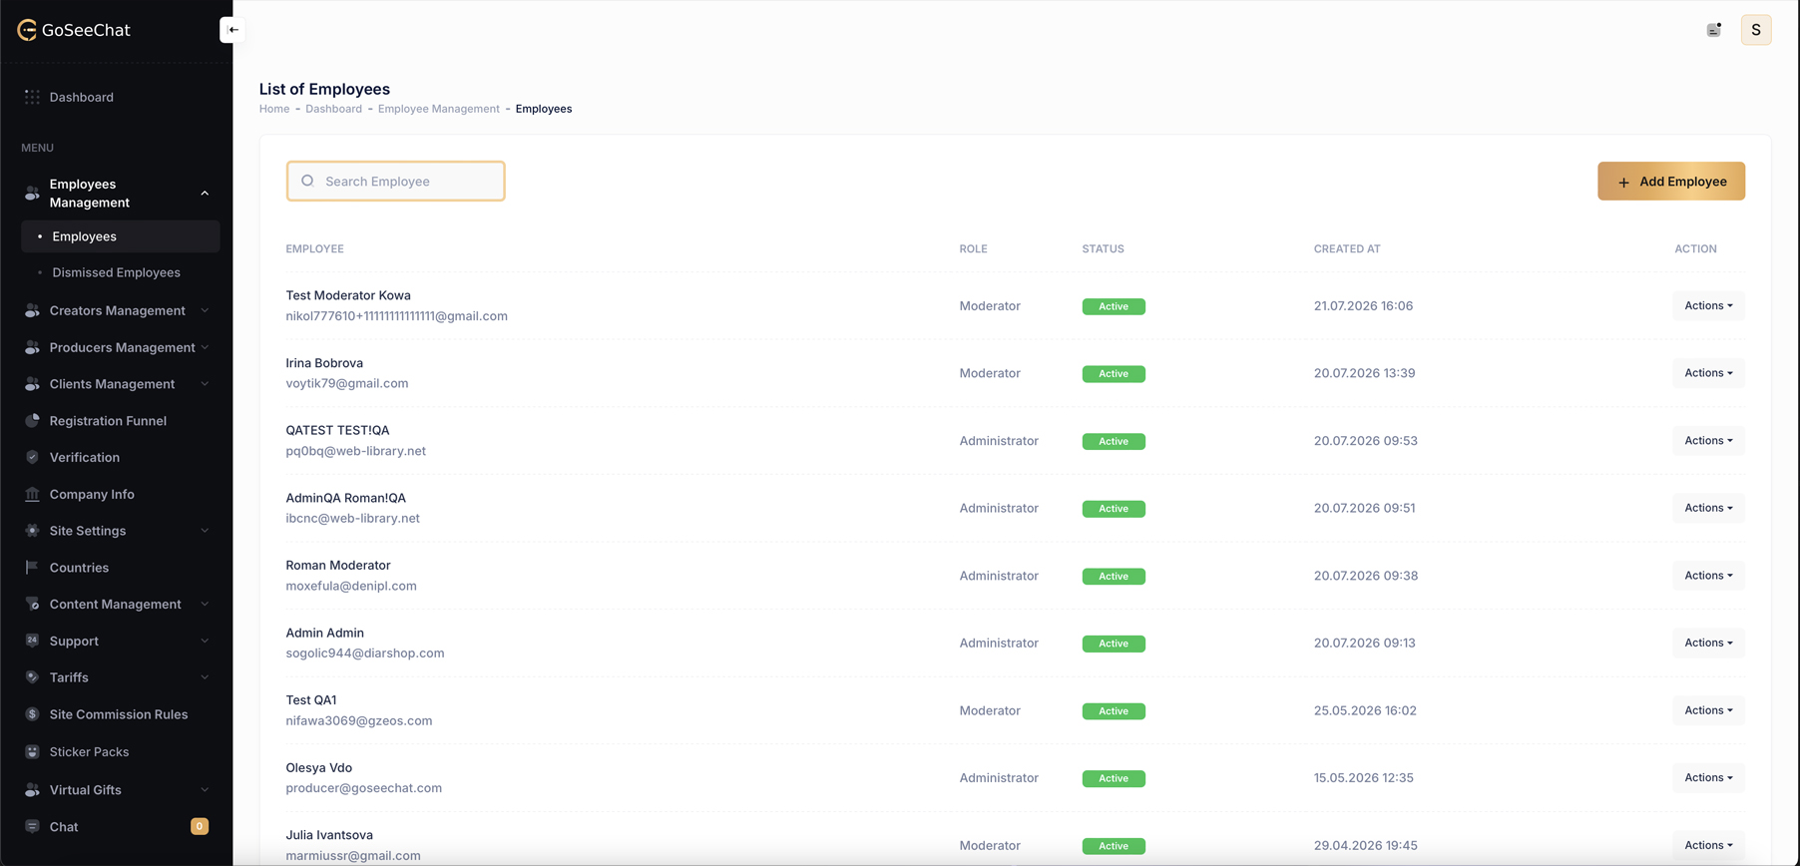Click the Verification shield icon
This screenshot has width=1800, height=866.
pyautogui.click(x=32, y=457)
